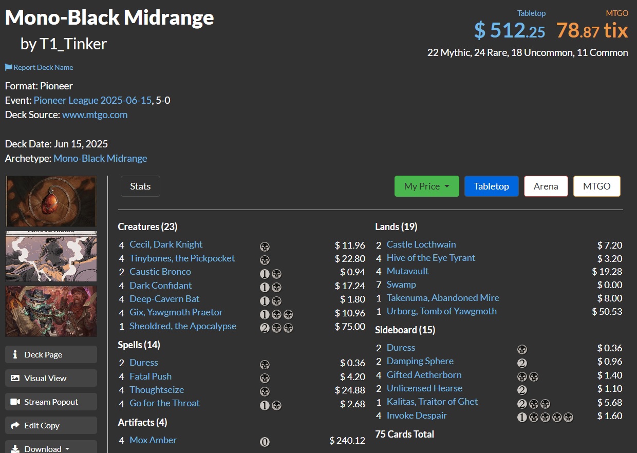Click the mana symbols beside Go for the Throat
This screenshot has width=637, height=453.
click(x=271, y=405)
